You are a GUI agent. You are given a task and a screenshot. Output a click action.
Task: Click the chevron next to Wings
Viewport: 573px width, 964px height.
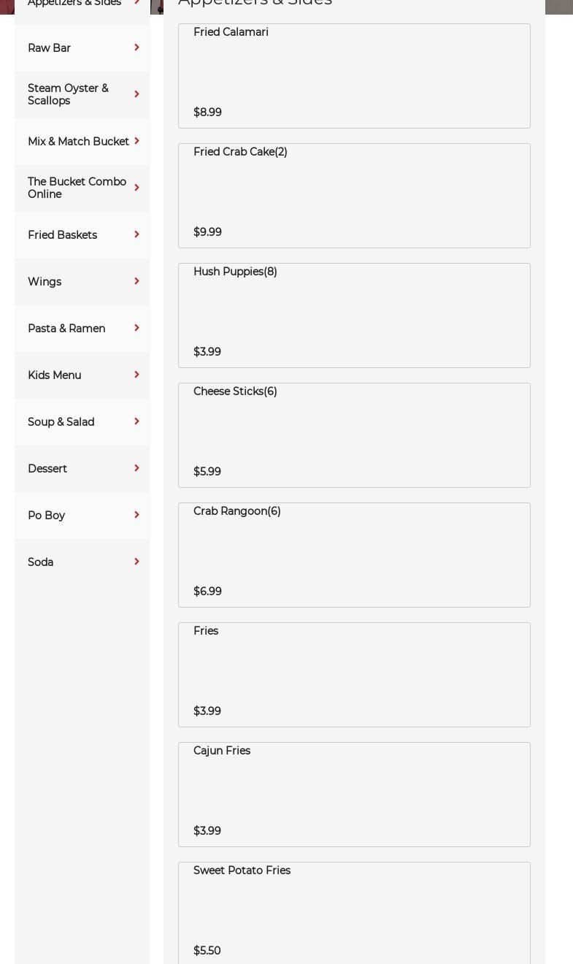[x=136, y=282]
